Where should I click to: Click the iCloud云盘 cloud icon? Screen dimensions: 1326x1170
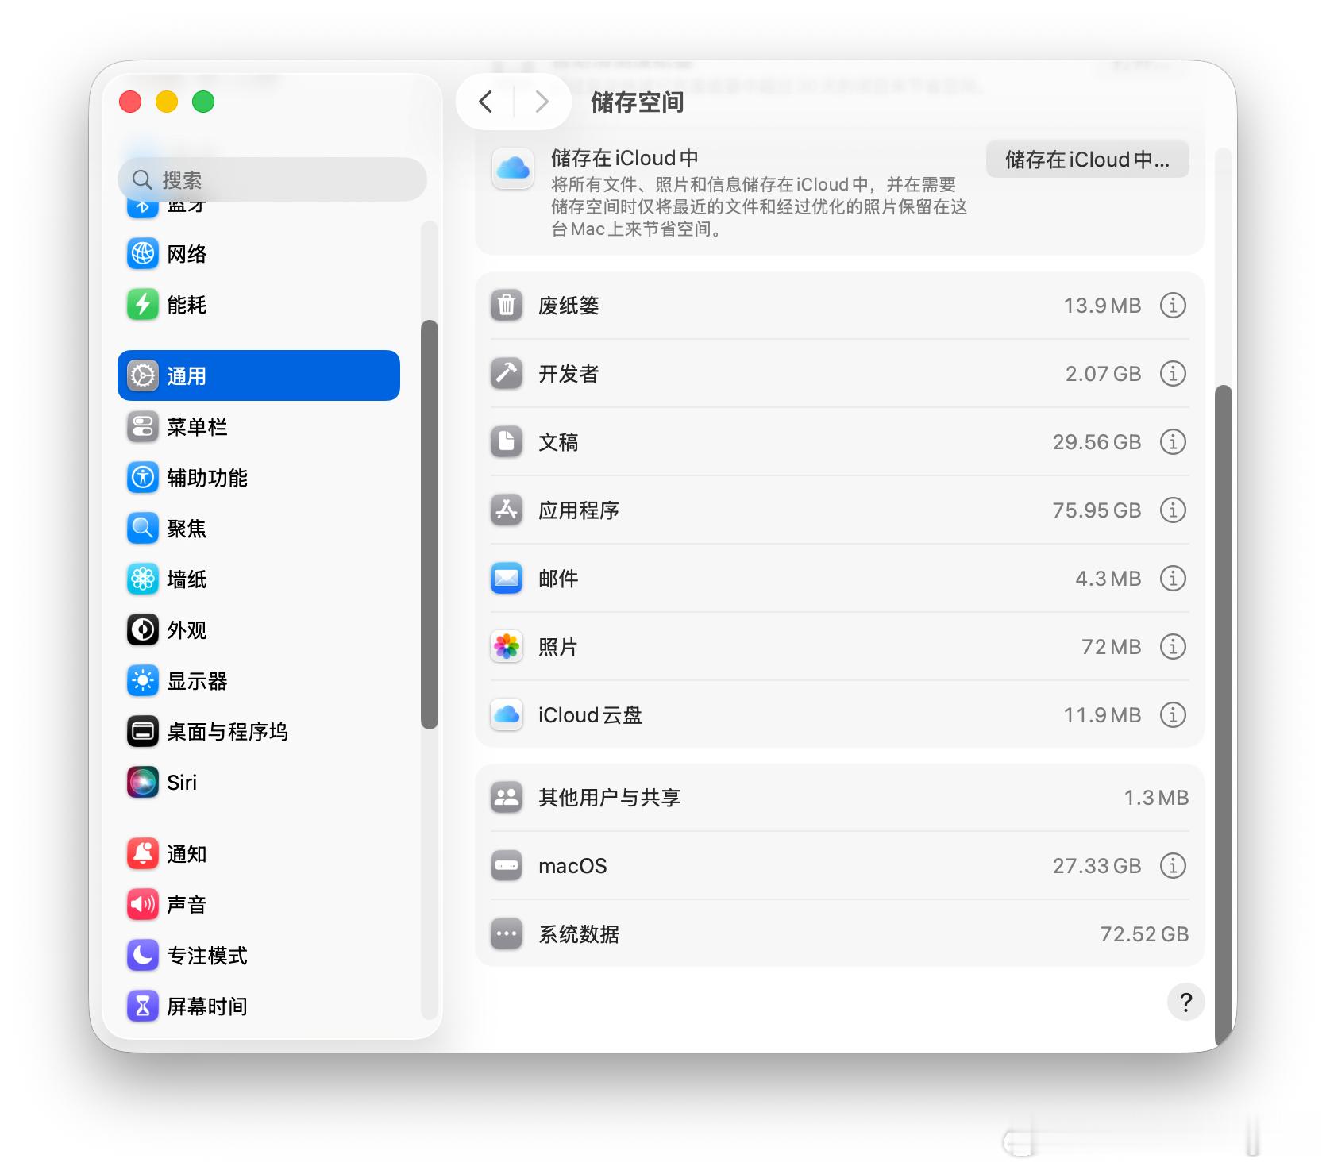[x=507, y=715]
